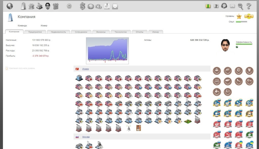
Task: Switch to the Предприятия tab
Action: click(x=35, y=32)
